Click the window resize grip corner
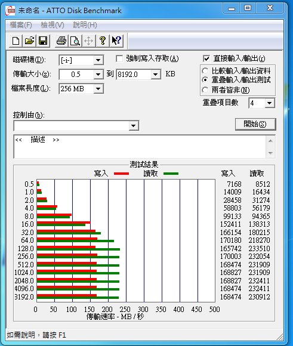Viewport: 293px width, 346px height. click(280, 336)
